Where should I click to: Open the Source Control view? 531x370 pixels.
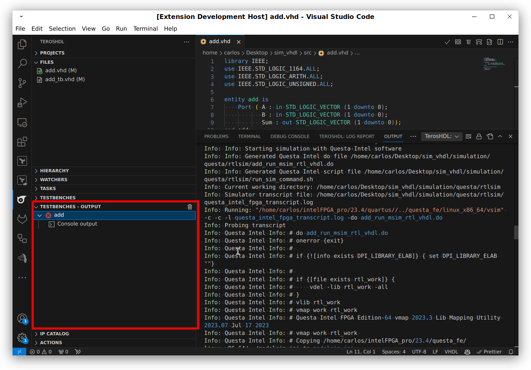tap(22, 83)
